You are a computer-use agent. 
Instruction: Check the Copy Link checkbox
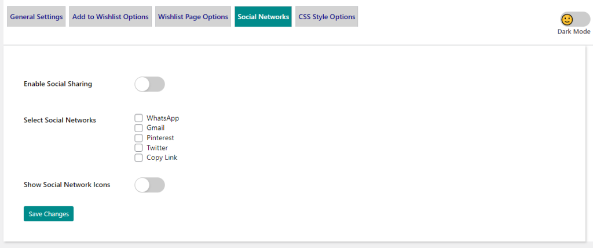[138, 158]
